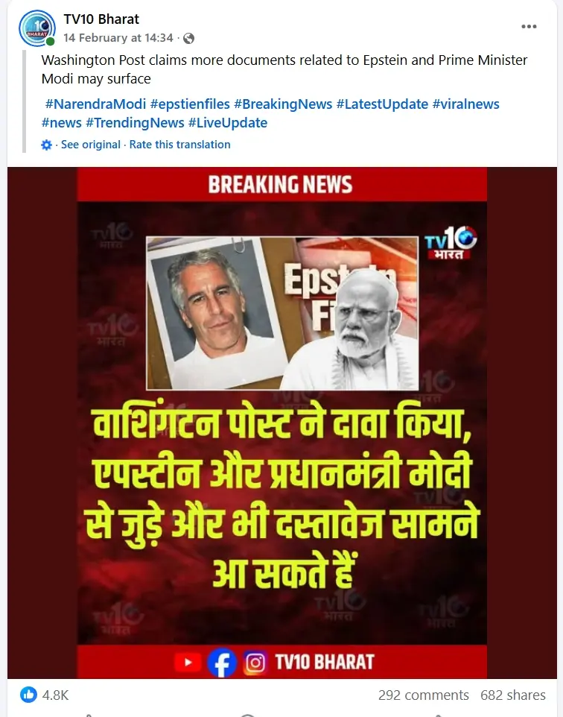
Task: Click the Instagram logo in the image footer
Action: point(255,663)
